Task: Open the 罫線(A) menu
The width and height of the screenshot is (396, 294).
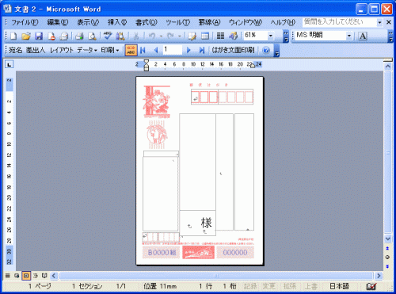Action: (209, 22)
